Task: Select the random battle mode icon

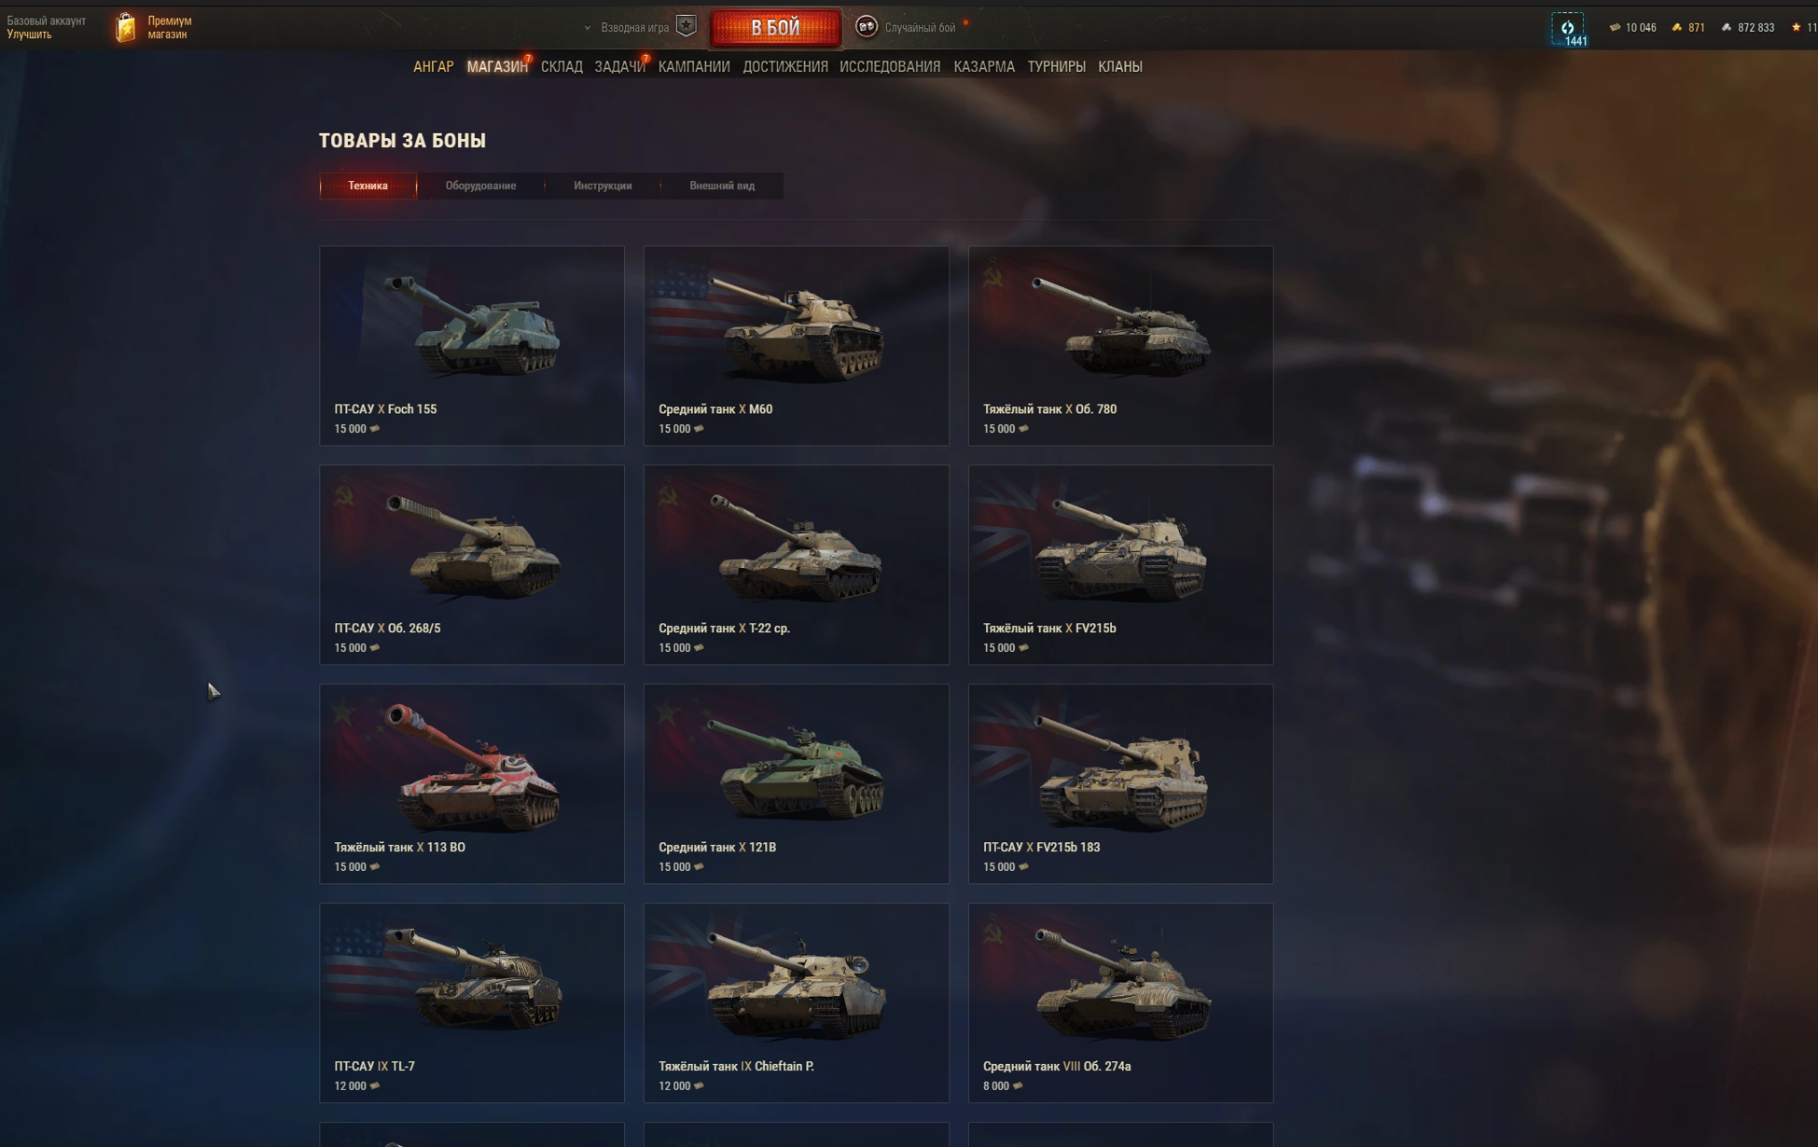Action: [866, 26]
